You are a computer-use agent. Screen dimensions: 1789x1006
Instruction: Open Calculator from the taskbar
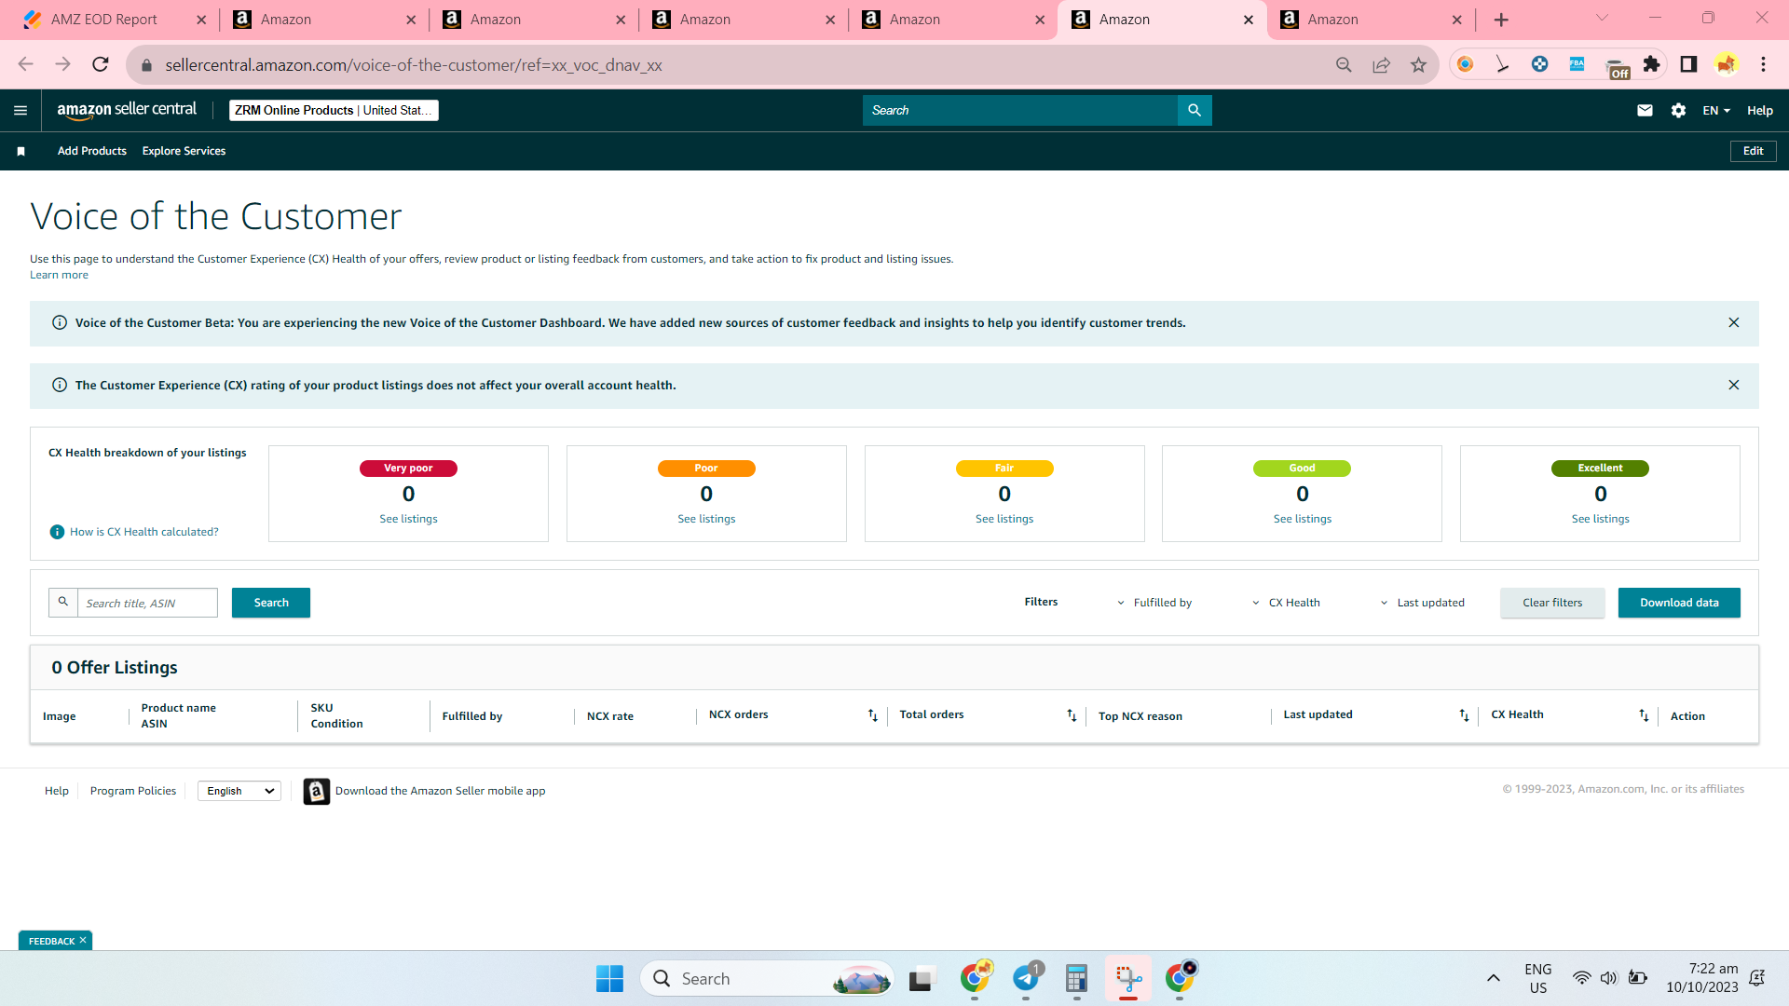1076,978
